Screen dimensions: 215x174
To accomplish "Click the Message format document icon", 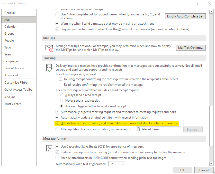I will pyautogui.click(x=49, y=148).
